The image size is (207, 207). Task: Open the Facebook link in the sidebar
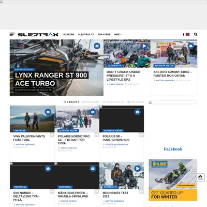pos(173,149)
